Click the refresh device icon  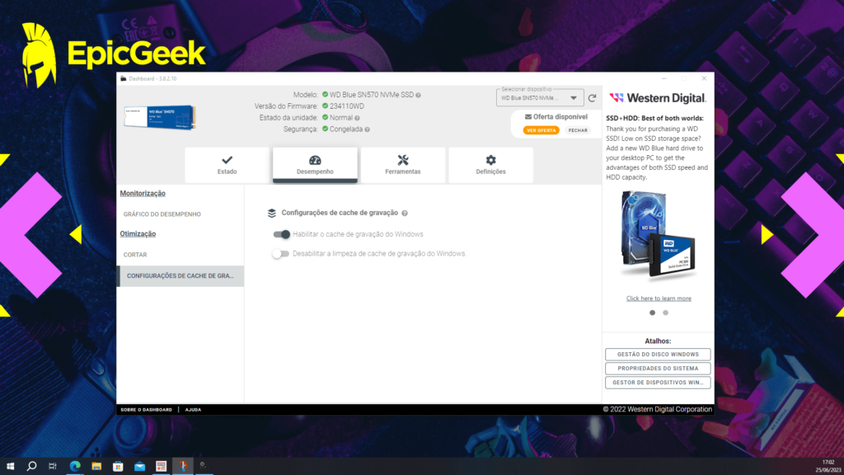click(592, 98)
